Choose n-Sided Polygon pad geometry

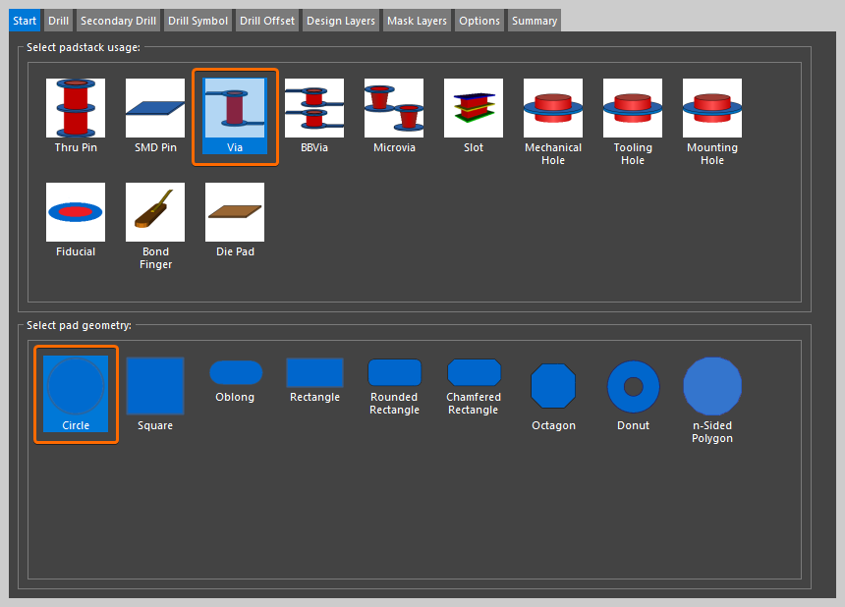[712, 386]
